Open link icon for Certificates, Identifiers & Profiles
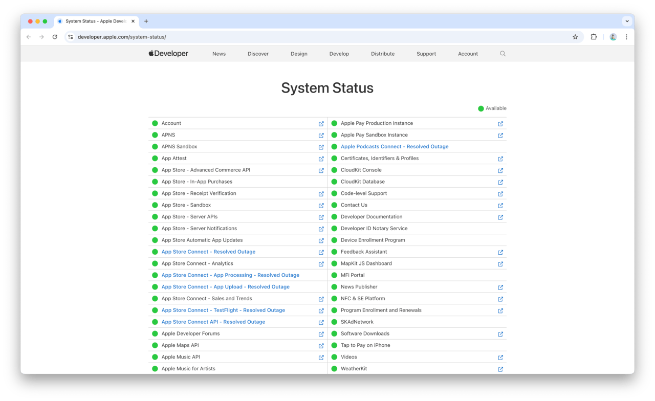The height and width of the screenshot is (401, 655). [x=500, y=159]
